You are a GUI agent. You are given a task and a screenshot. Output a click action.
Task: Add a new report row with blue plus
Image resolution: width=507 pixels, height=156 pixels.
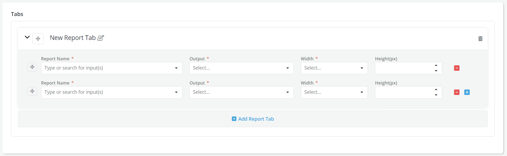(467, 92)
